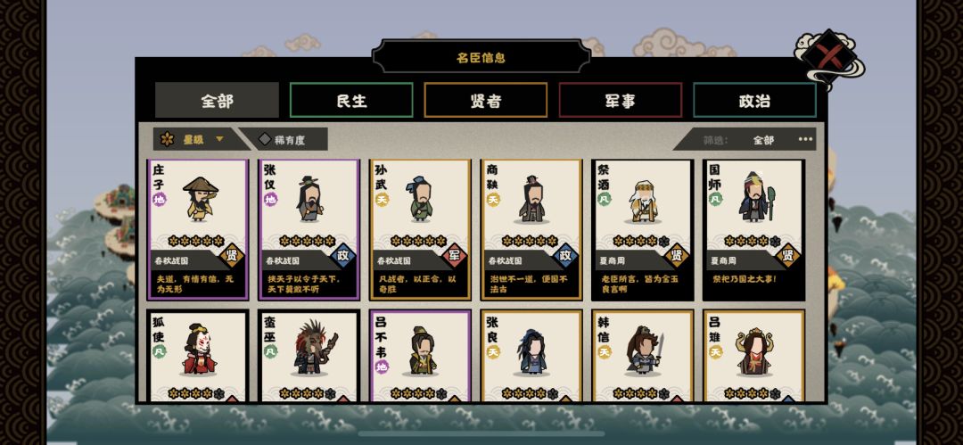Select the 国师 character portrait
Screen dimensions: 963x445
(755, 197)
